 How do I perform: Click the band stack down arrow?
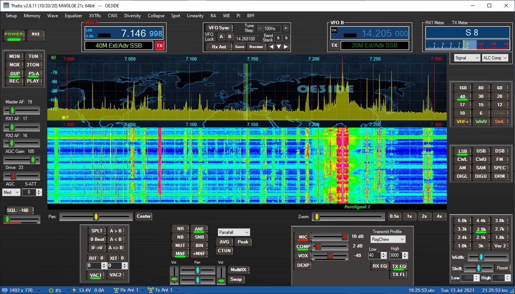pos(279,47)
